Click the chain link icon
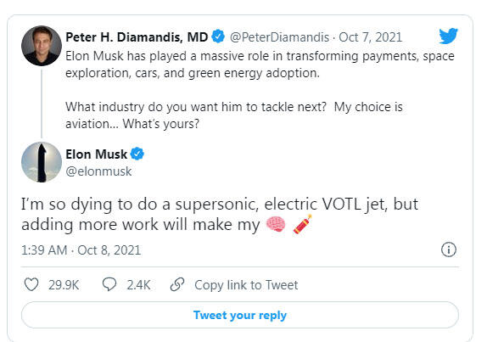The image size is (487, 342). point(177,284)
